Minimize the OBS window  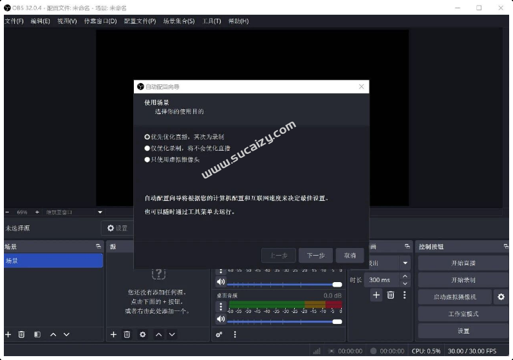(458, 8)
